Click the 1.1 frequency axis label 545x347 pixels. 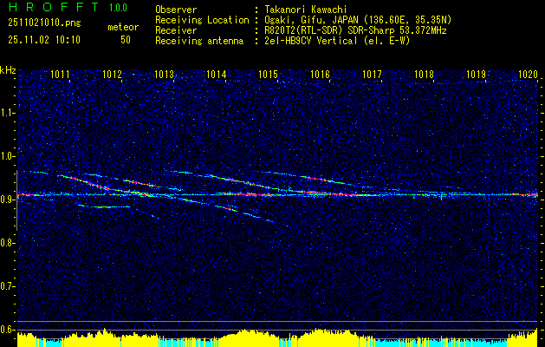click(x=8, y=113)
